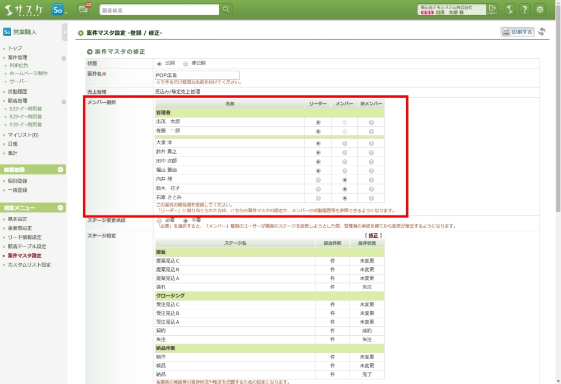561x384 pixels.
Task: Open 集計 in sidebar
Action: tap(12, 153)
